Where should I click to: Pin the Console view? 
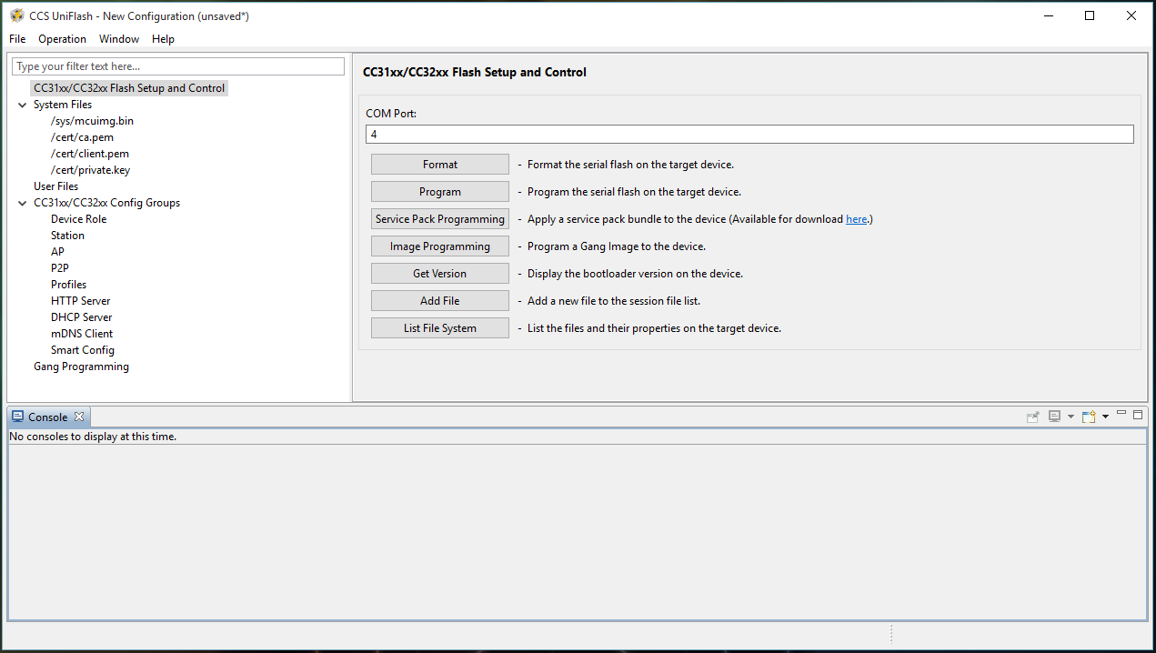1032,416
